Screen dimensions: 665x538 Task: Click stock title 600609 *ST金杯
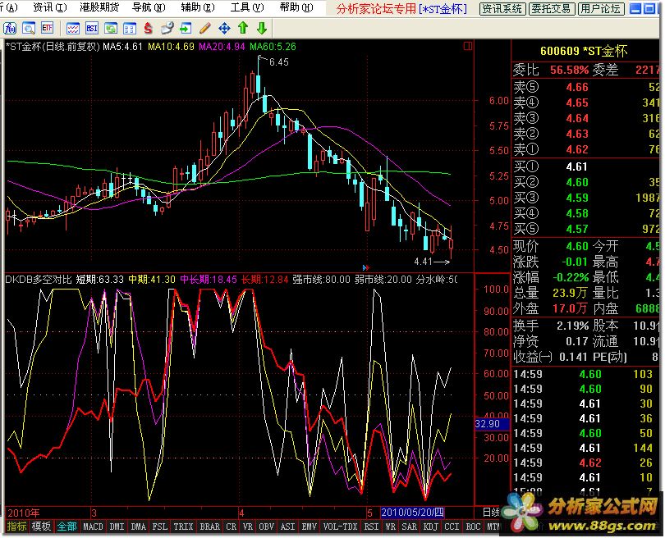[584, 52]
